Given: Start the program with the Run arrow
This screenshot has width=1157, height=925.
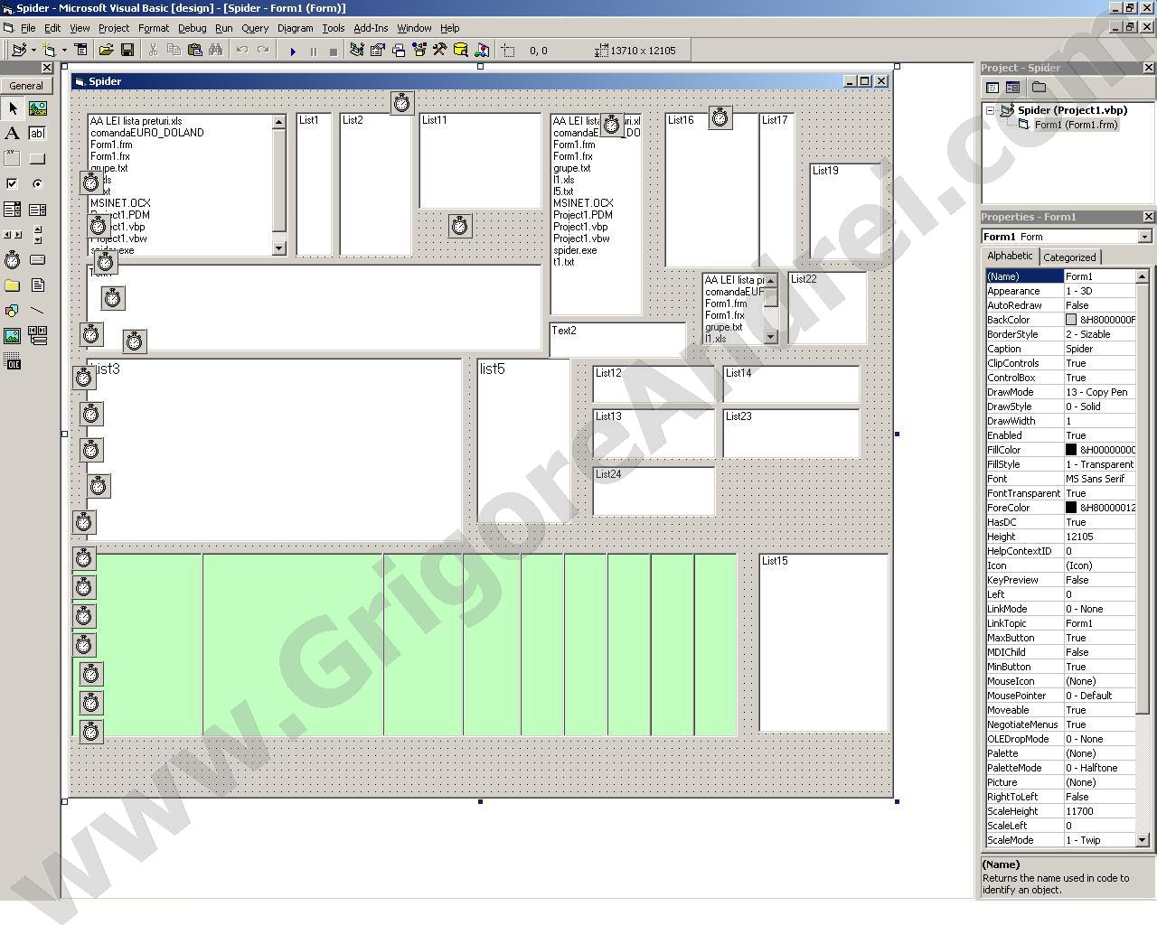Looking at the screenshot, I should click(292, 51).
